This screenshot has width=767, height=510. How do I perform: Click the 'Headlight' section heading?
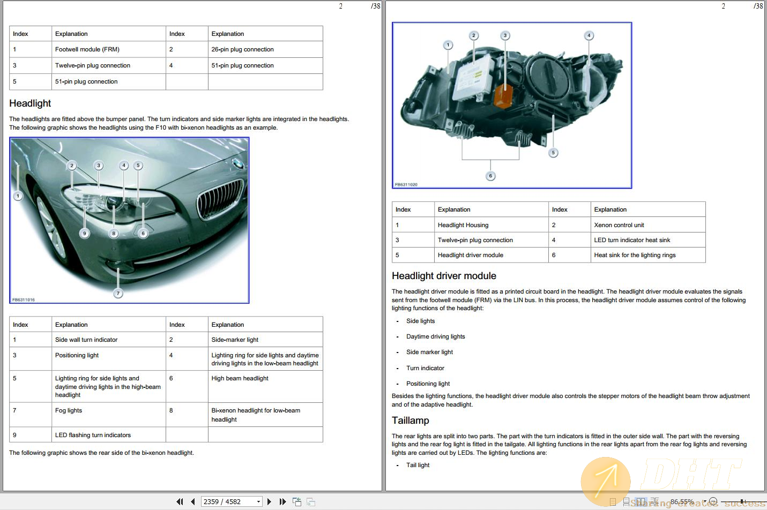click(30, 103)
